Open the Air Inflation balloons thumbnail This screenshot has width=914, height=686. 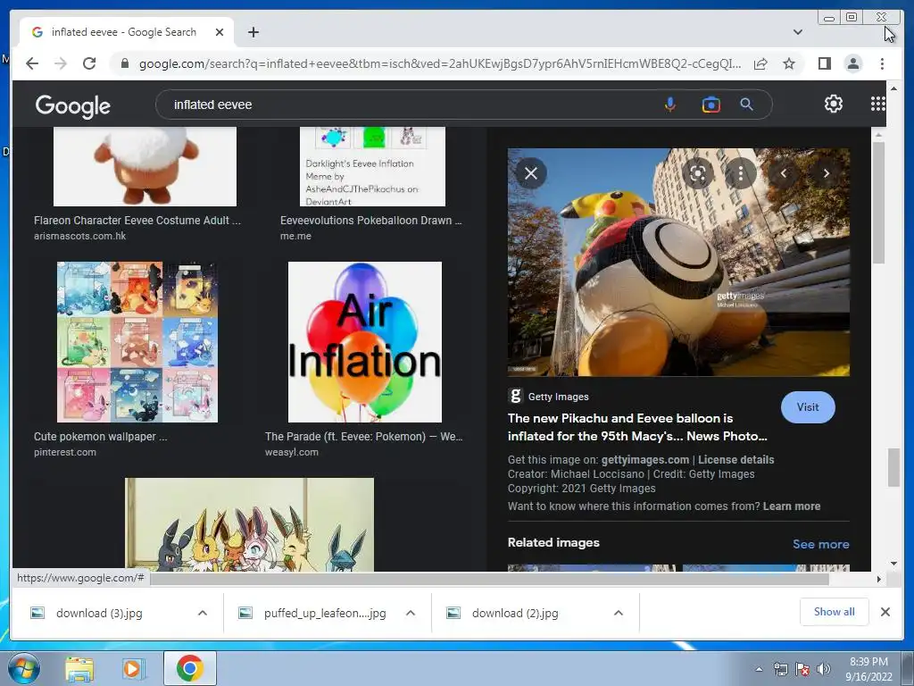point(365,342)
